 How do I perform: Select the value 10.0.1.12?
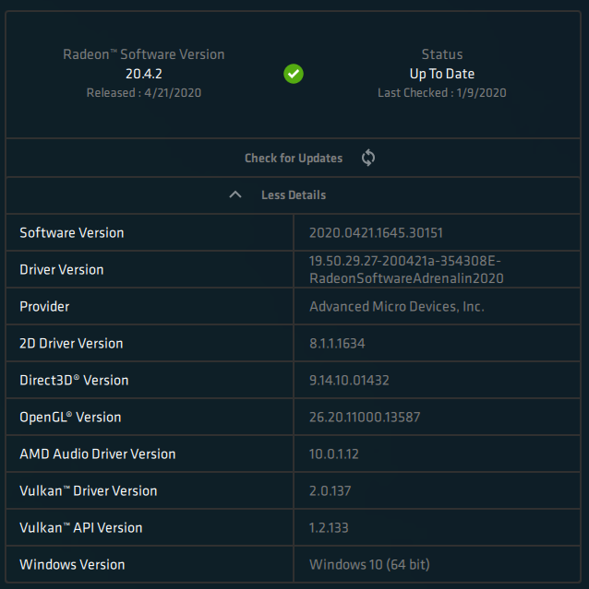point(333,454)
